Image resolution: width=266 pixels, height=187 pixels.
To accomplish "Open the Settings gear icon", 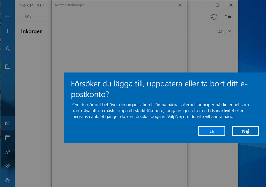I will point(8,180).
